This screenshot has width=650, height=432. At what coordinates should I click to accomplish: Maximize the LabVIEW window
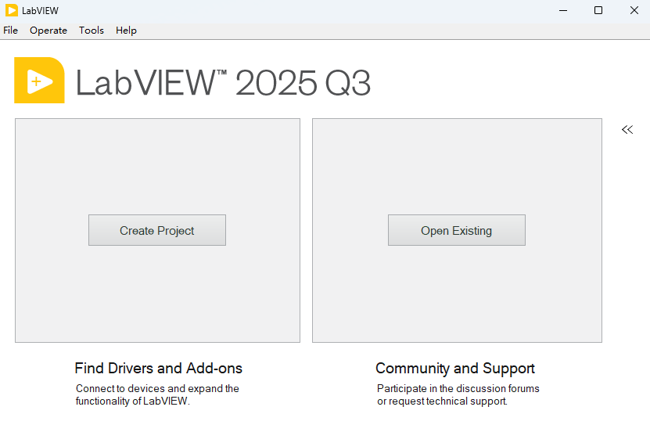click(x=598, y=10)
